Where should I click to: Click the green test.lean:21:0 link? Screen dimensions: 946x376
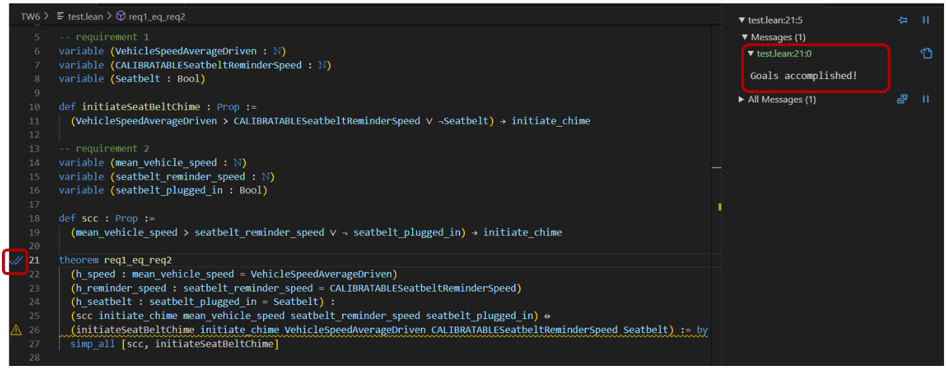pyautogui.click(x=784, y=54)
